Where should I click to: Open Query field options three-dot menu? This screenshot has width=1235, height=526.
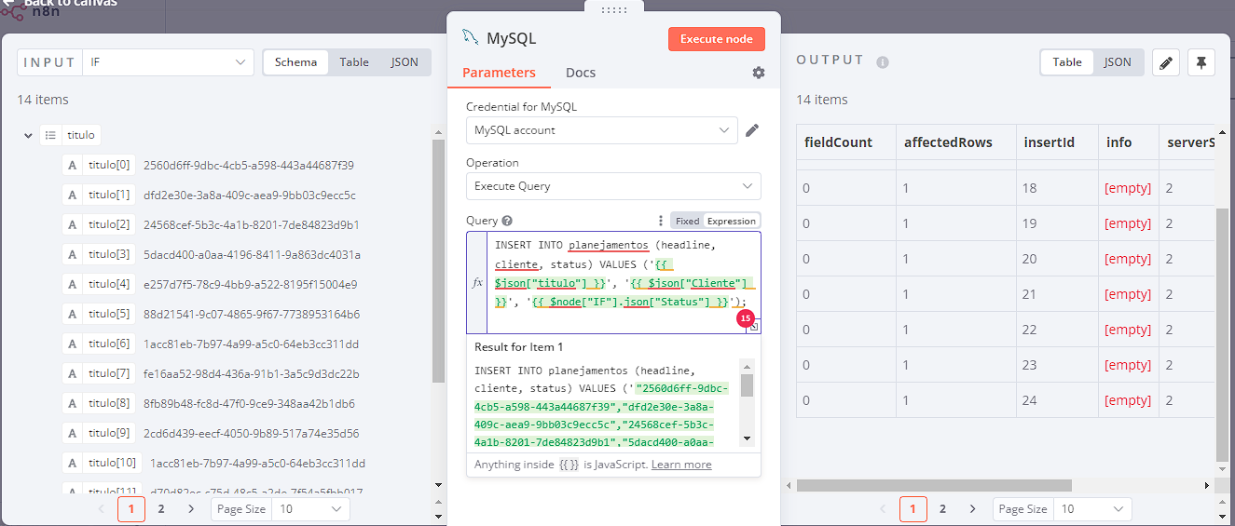661,222
